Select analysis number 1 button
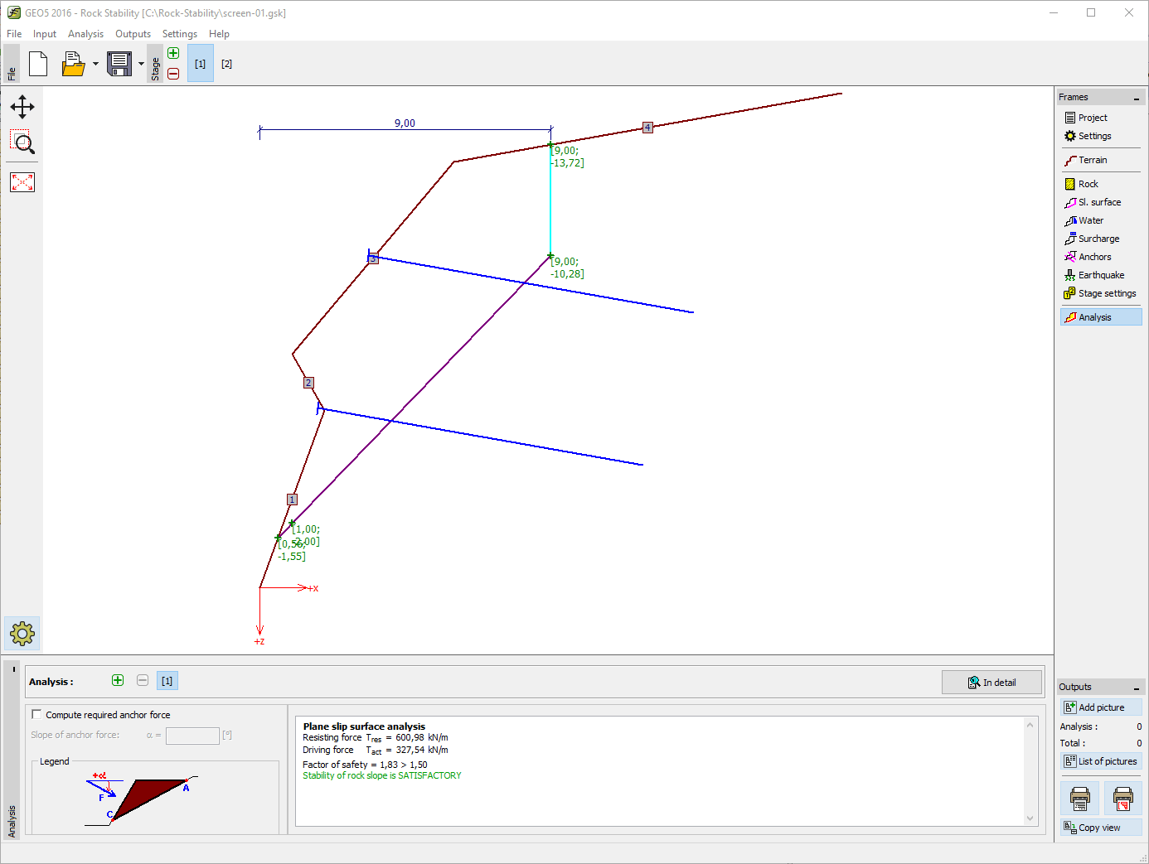The height and width of the screenshot is (864, 1149). (167, 681)
